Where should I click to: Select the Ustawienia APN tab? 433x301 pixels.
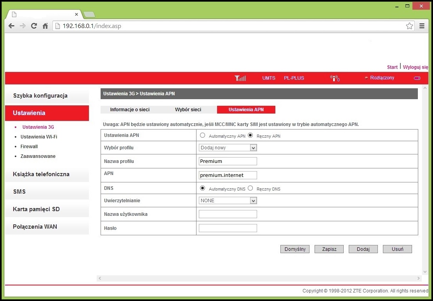click(x=246, y=110)
